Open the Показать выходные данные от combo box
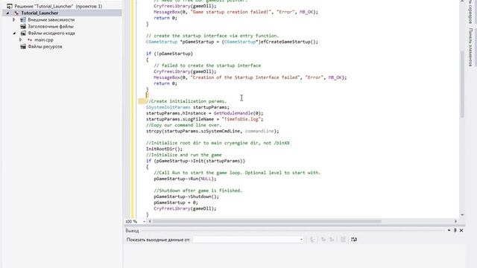 248,240
